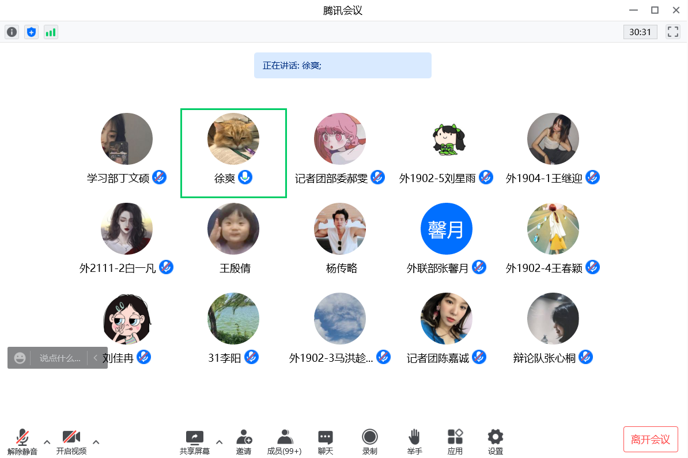
Task: Select 记者团部委郝雯's pink-haired avatar
Action: click(340, 139)
